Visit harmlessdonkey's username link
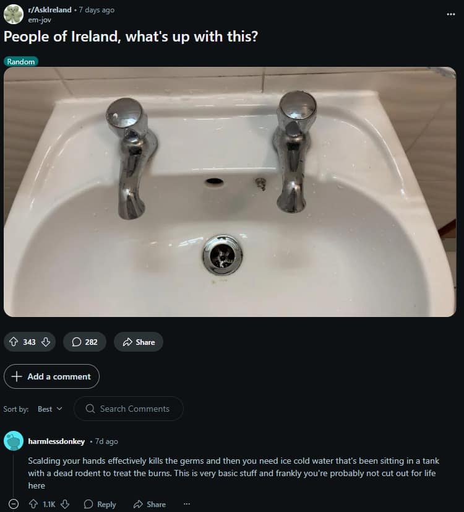464x512 pixels. (x=56, y=441)
